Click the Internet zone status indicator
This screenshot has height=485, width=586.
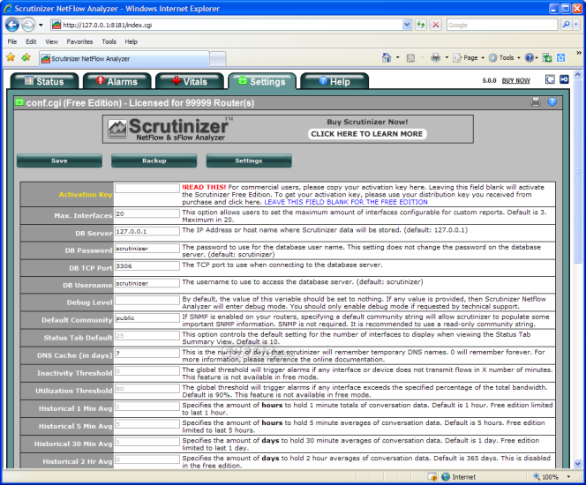tap(459, 477)
